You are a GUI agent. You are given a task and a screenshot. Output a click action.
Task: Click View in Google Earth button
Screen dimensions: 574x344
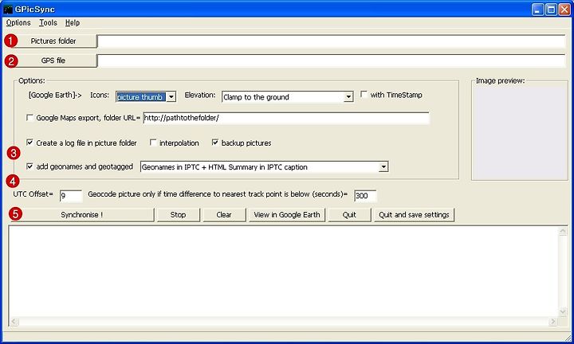[287, 215]
